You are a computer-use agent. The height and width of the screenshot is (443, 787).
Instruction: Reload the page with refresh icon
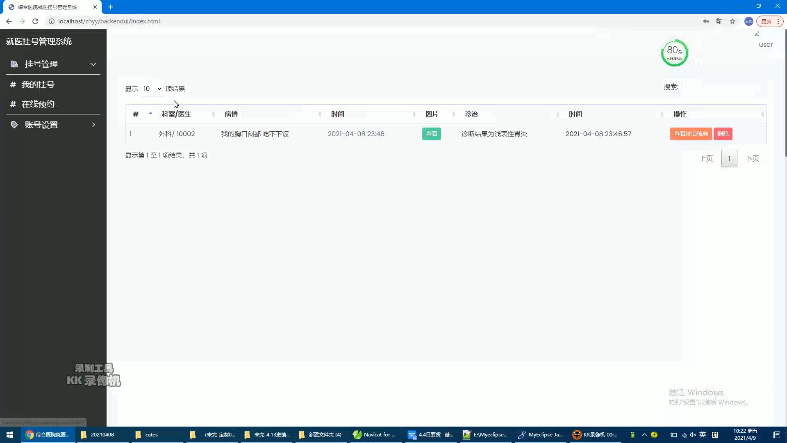tap(35, 21)
